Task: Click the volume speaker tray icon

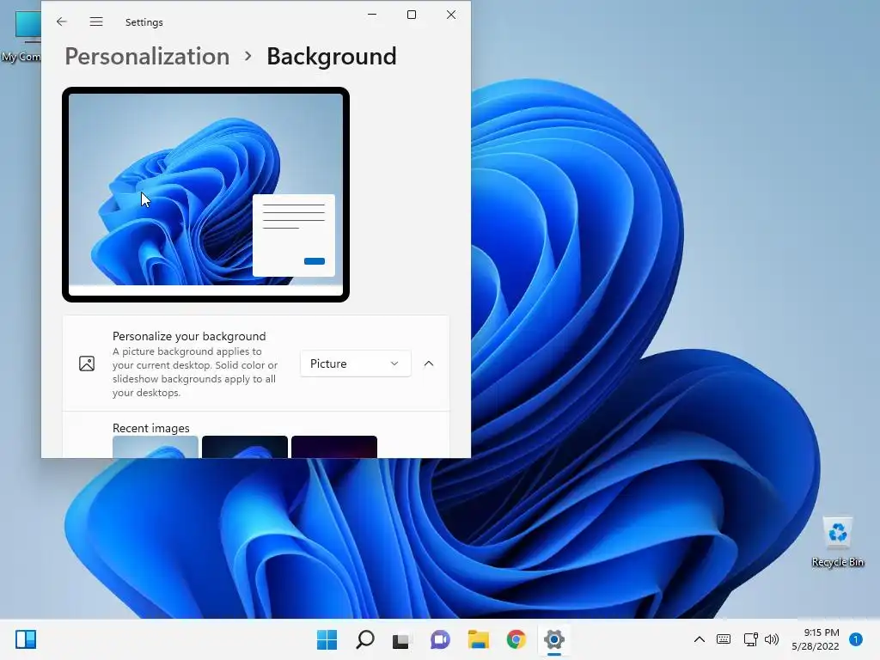Action: 773,639
